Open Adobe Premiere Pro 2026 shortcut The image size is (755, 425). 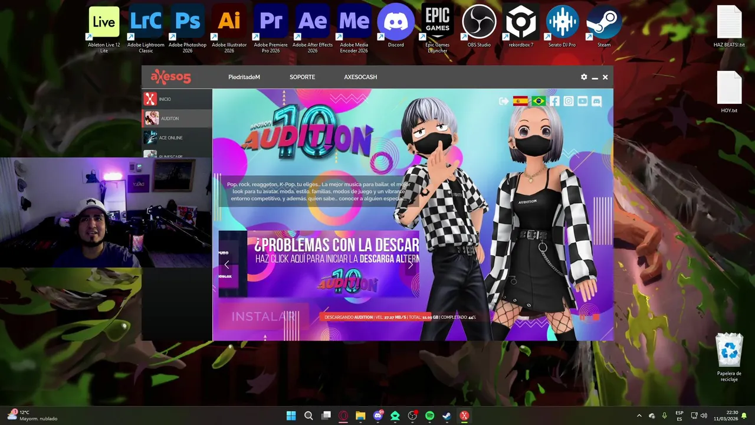(x=271, y=30)
